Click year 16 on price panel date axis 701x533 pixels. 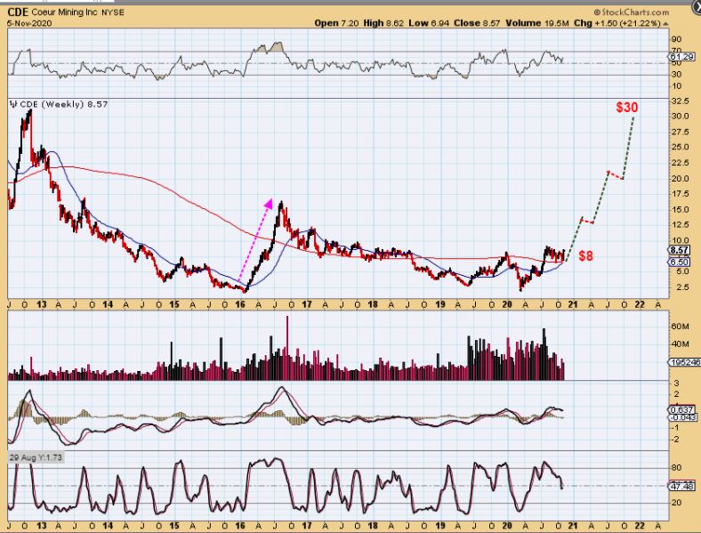[240, 304]
